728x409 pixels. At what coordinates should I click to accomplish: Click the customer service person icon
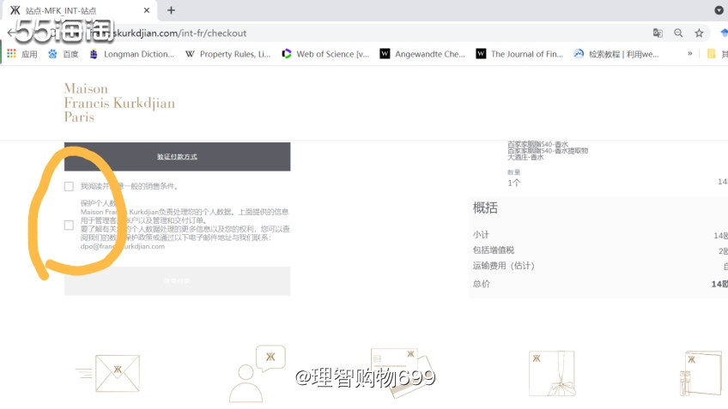(257, 374)
